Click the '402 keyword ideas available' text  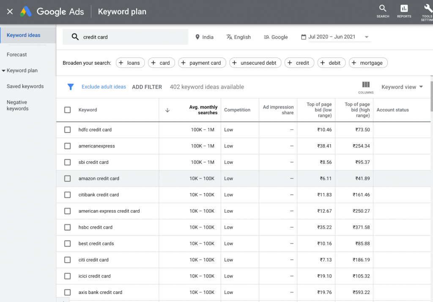(207, 87)
